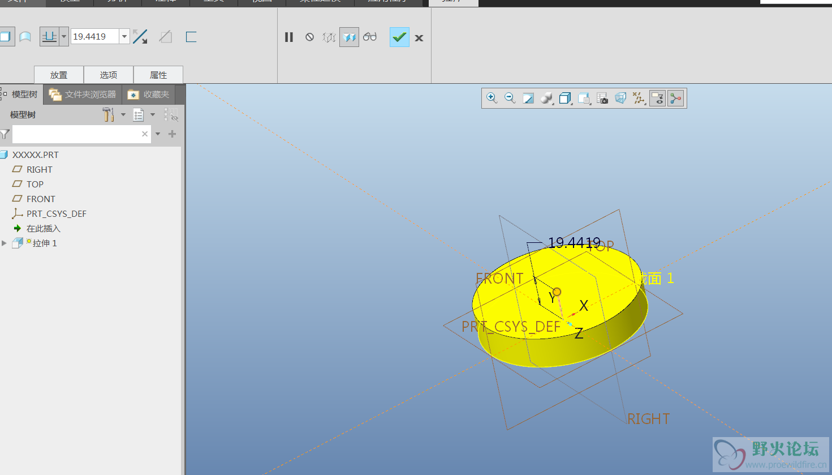Viewport: 832px width, 475px height.
Task: Open the 放置 placement tab
Action: point(59,75)
